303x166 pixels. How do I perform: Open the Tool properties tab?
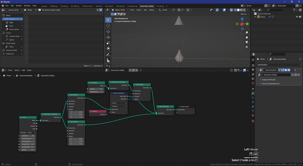coord(253,60)
